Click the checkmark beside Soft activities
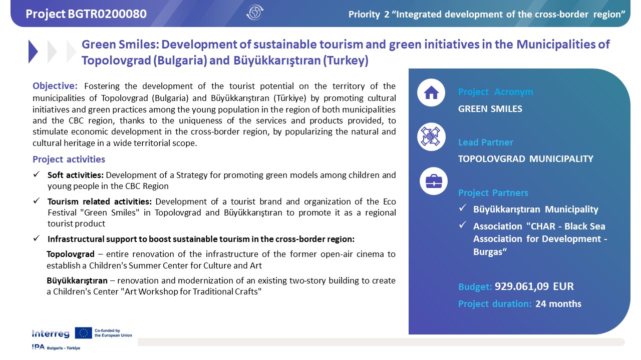The image size is (641, 360). click(x=36, y=175)
